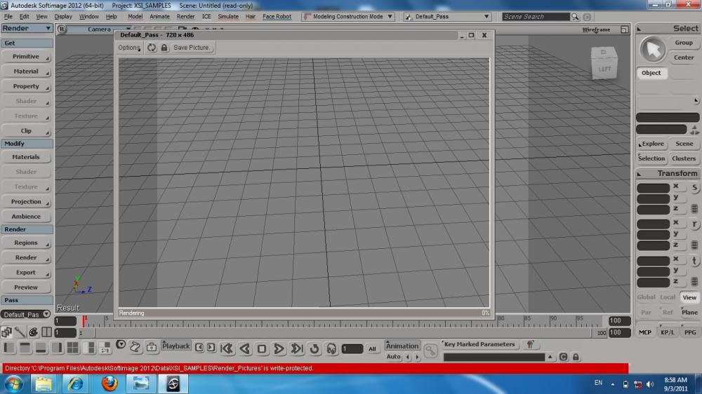This screenshot has width=702, height=394.
Task: Click the character key set icon
Action: pos(530,344)
